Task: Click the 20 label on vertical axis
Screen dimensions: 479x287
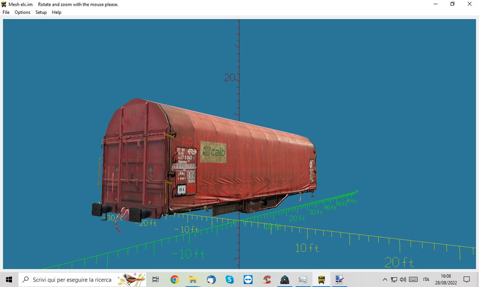Action: pos(229,77)
